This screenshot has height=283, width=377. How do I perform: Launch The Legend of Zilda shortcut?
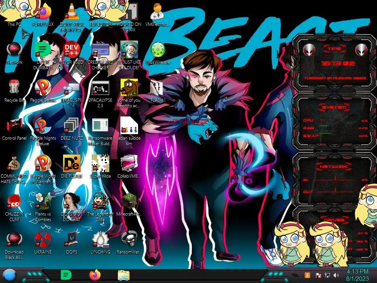coord(100,207)
